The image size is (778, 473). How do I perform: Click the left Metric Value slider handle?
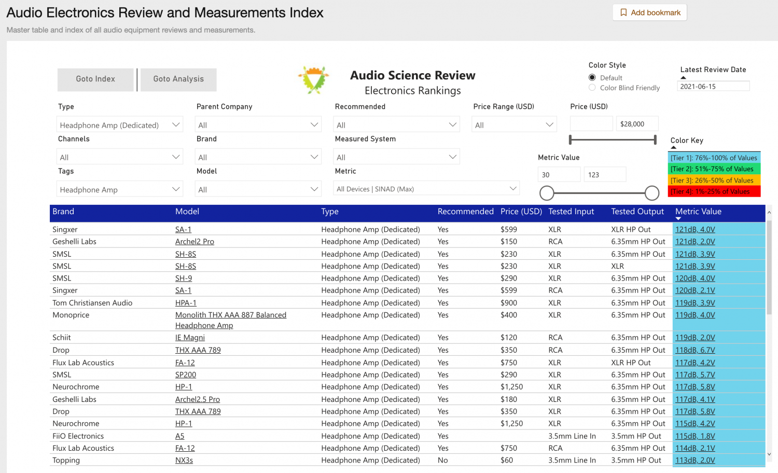(547, 193)
